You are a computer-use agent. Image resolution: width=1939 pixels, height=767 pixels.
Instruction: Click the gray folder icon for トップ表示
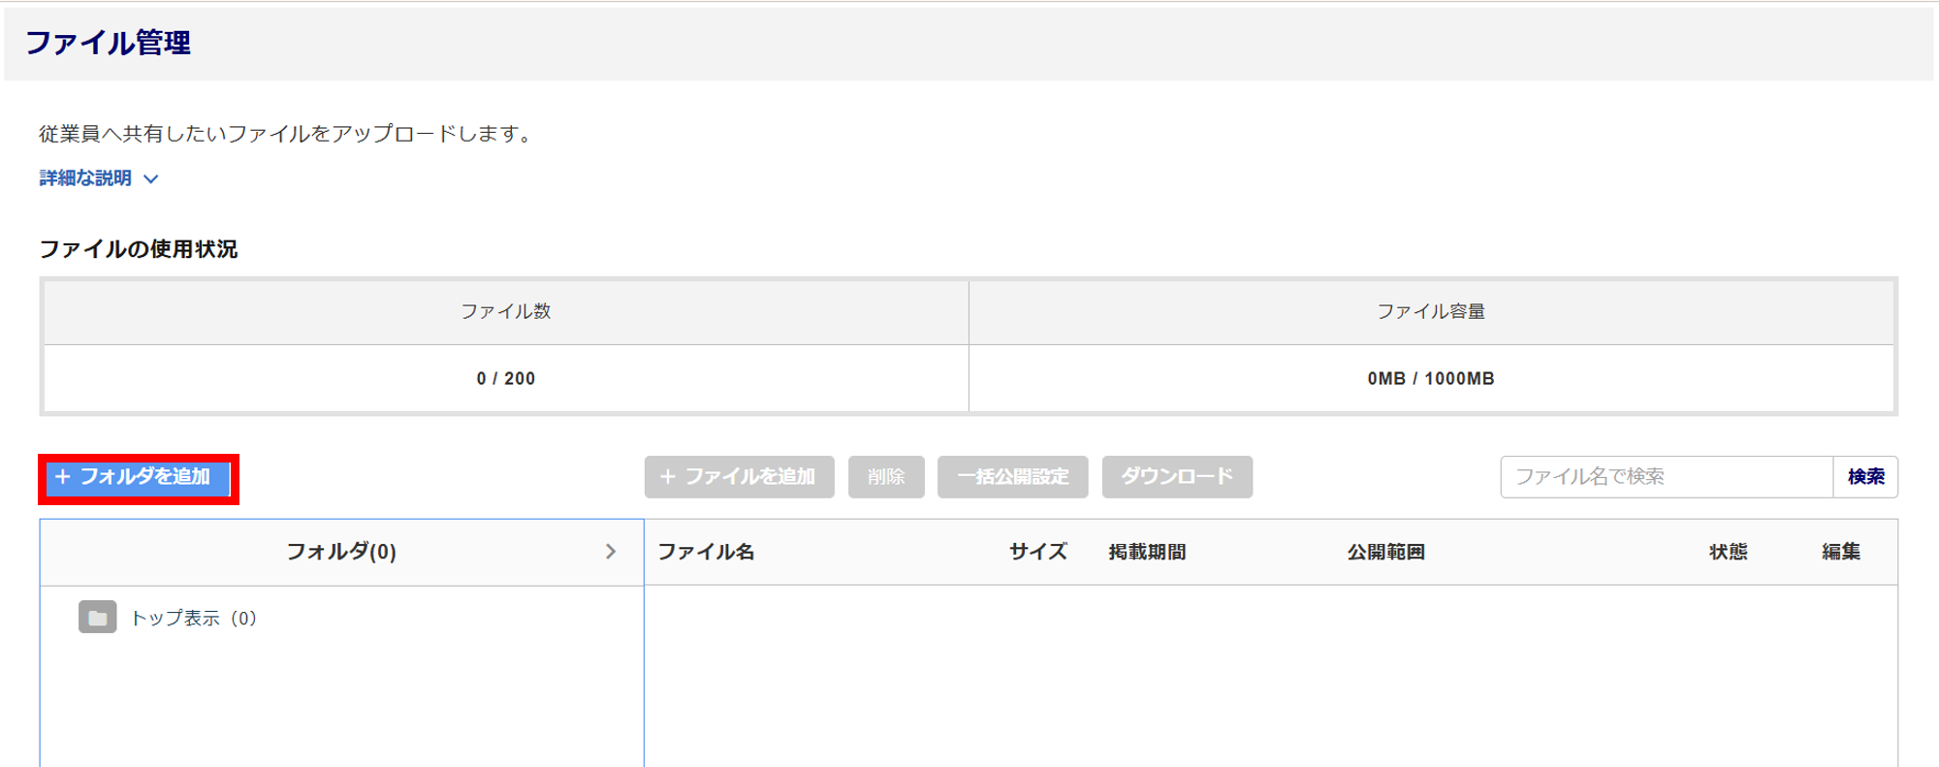pyautogui.click(x=98, y=618)
